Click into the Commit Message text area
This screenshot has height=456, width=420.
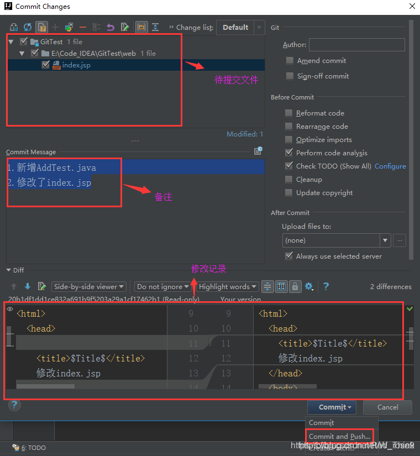coord(135,212)
